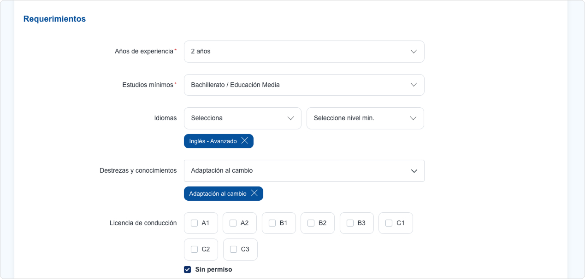
Task: Remove the Adaptación al cambio skill tag
Action: tap(254, 193)
